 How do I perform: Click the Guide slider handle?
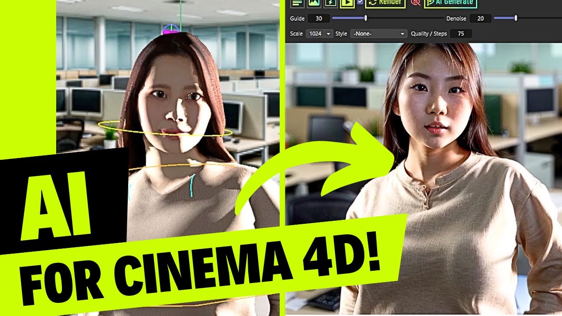coord(366,18)
